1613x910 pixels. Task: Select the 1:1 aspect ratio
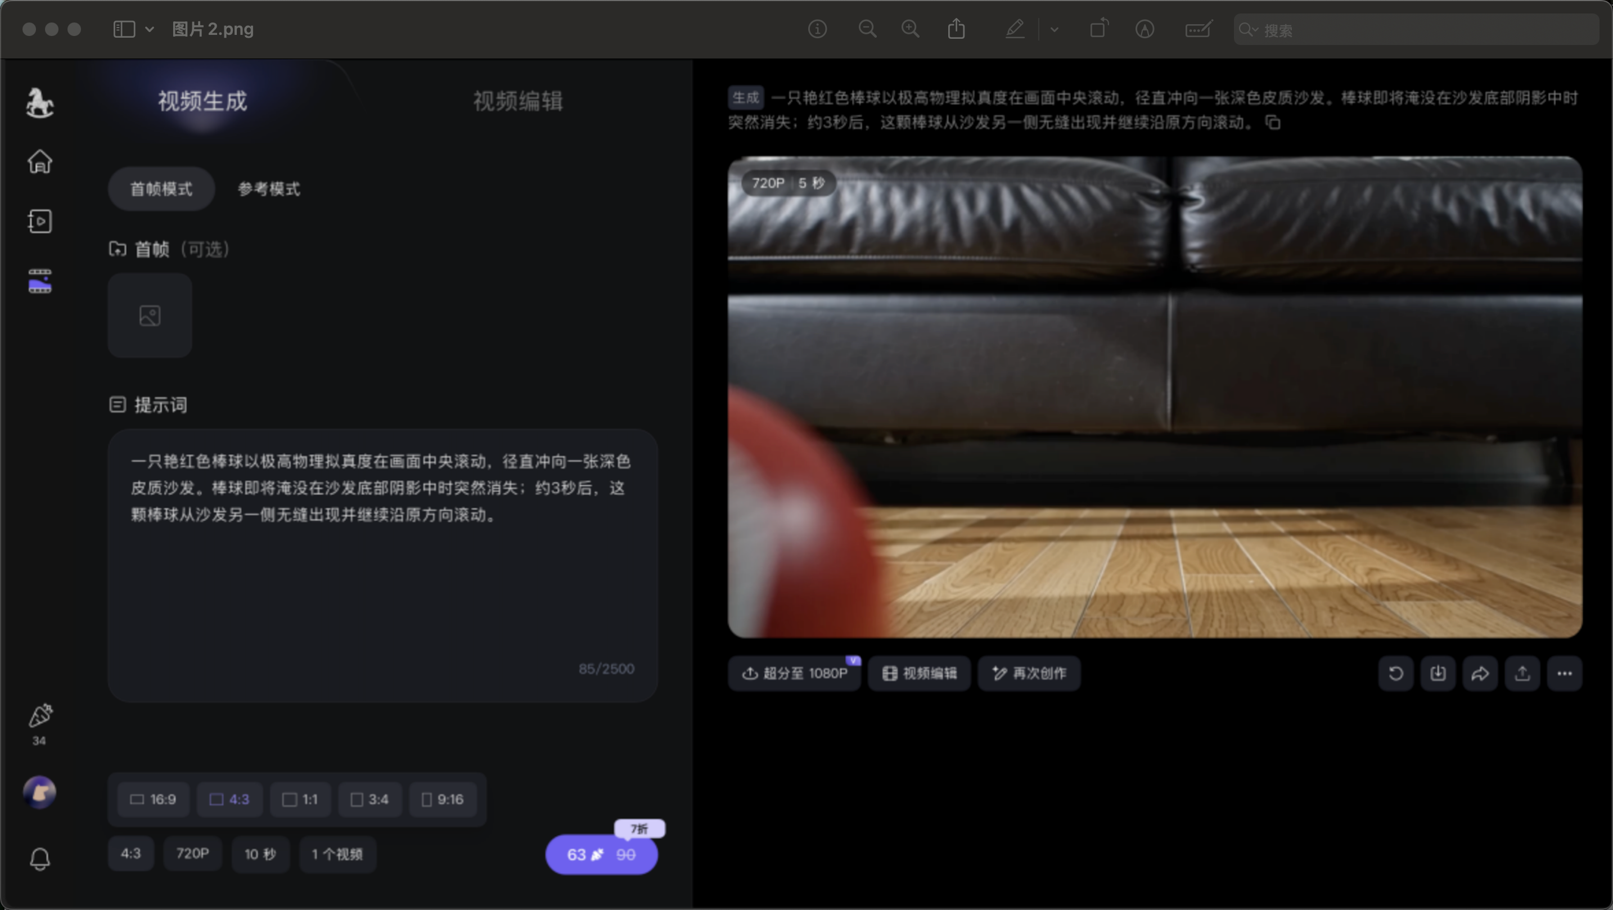click(x=300, y=799)
